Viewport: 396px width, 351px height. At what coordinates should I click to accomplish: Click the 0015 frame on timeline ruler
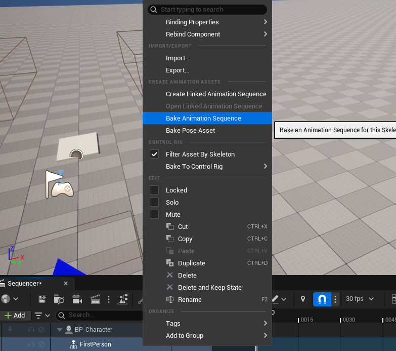(x=307, y=320)
